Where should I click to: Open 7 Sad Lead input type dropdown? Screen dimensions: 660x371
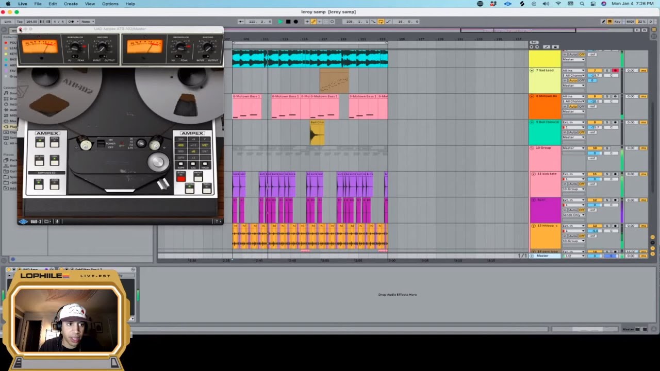(x=573, y=71)
